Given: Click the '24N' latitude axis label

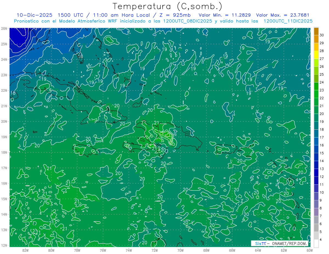Looking at the screenshot, I should click(x=4, y=59).
